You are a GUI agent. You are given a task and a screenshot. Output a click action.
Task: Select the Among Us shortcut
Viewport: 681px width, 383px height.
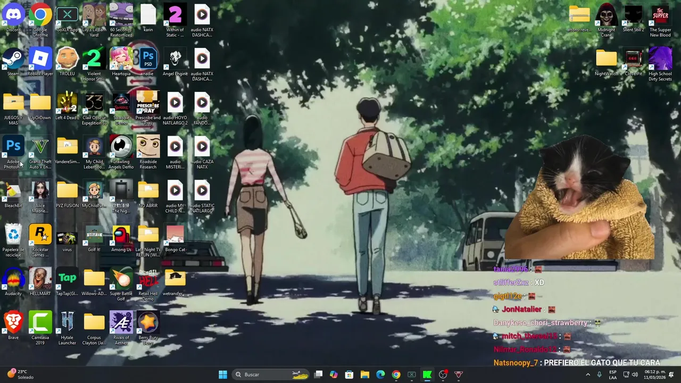pos(121,238)
